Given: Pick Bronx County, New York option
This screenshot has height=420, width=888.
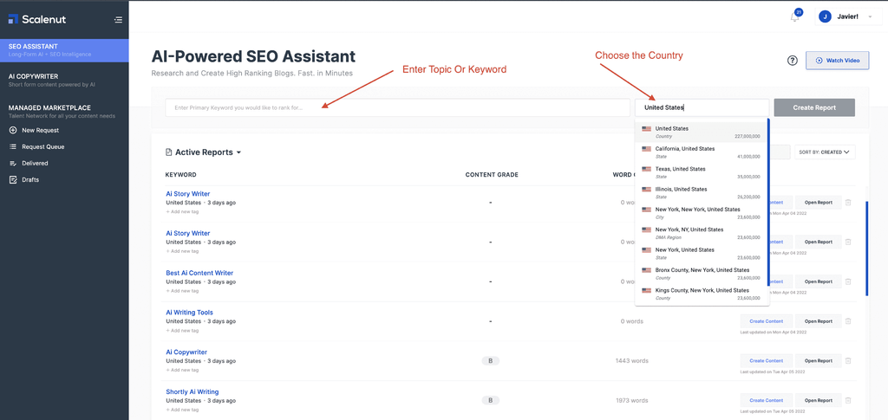Looking at the screenshot, I should coord(701,274).
